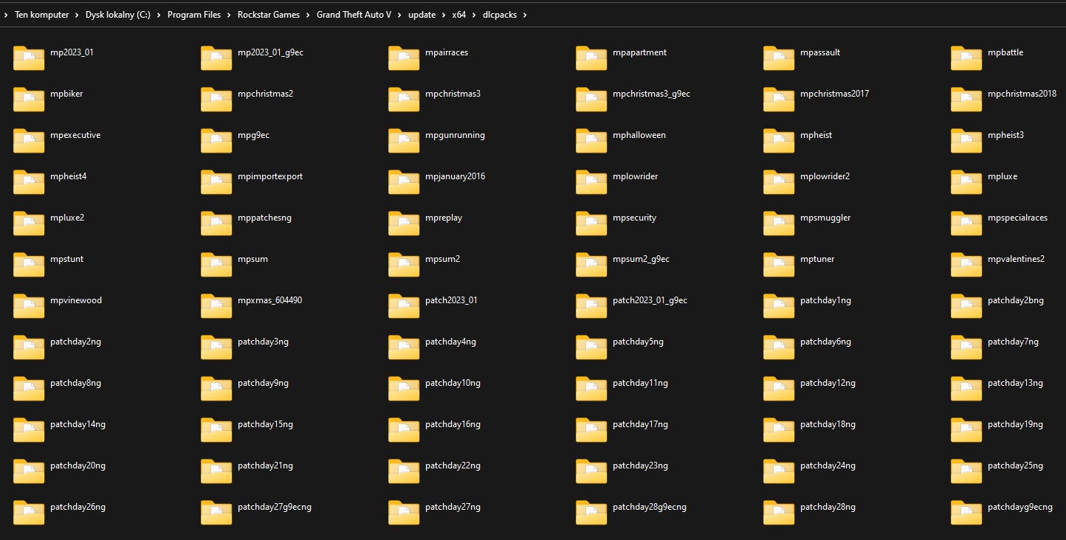Navigate to Grand Theft Auto V breadcrumb
1066x540 pixels.
coord(354,15)
